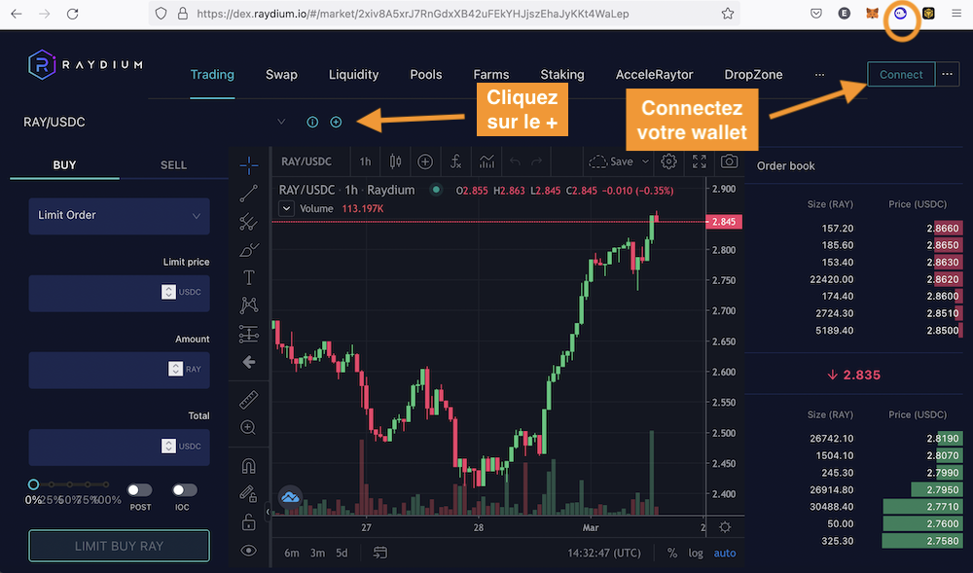Select the ruler measure tool
Image resolution: width=973 pixels, height=573 pixels.
[249, 400]
